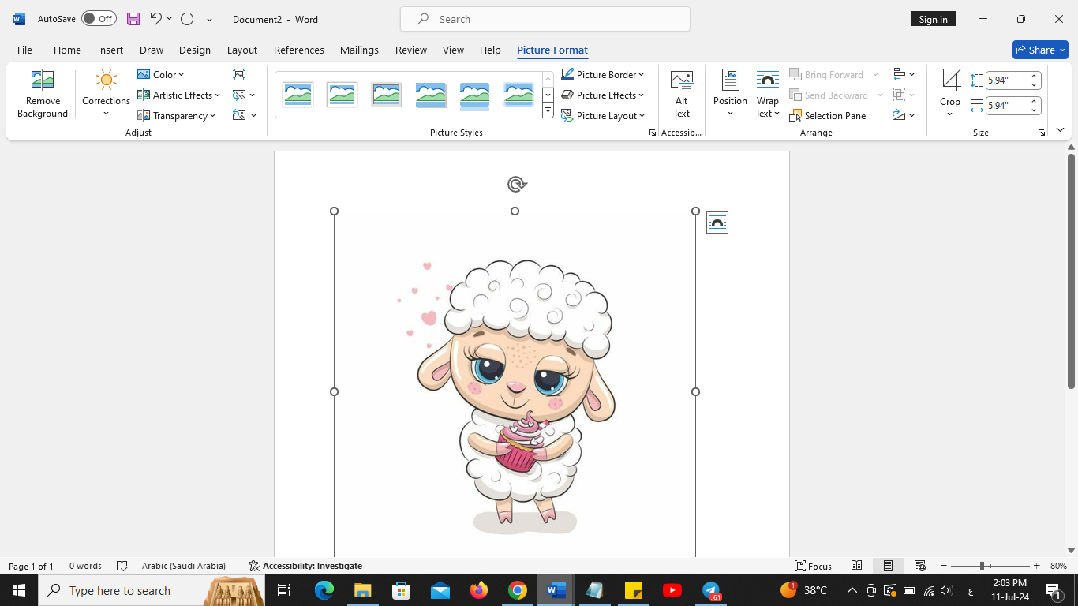
Task: Switch to Home tab
Action: (67, 50)
